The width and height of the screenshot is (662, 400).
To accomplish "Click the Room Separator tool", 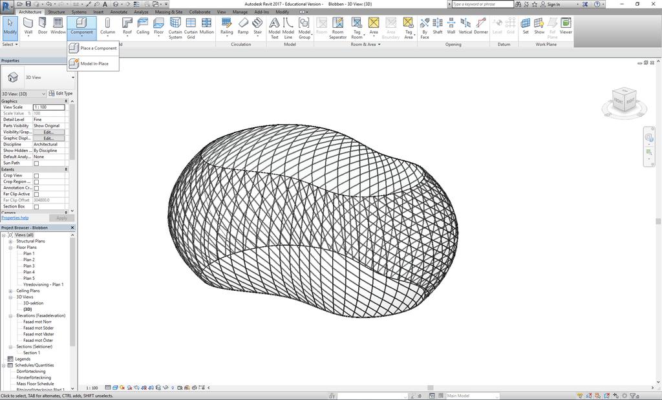I will pos(337,28).
